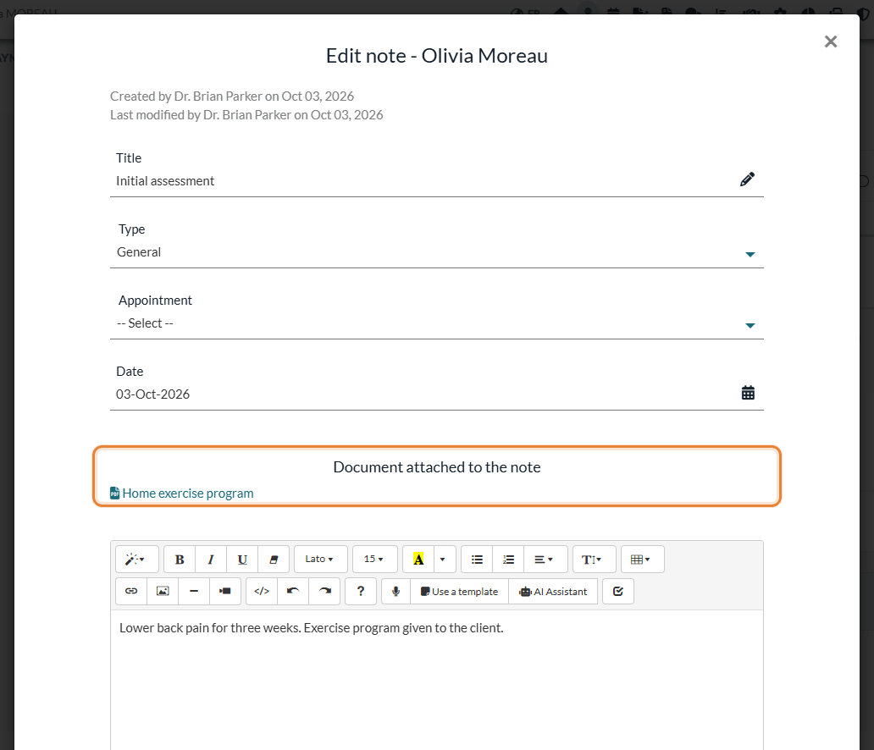This screenshot has height=750, width=874.
Task: Toggle bold formatting
Action: click(x=180, y=559)
